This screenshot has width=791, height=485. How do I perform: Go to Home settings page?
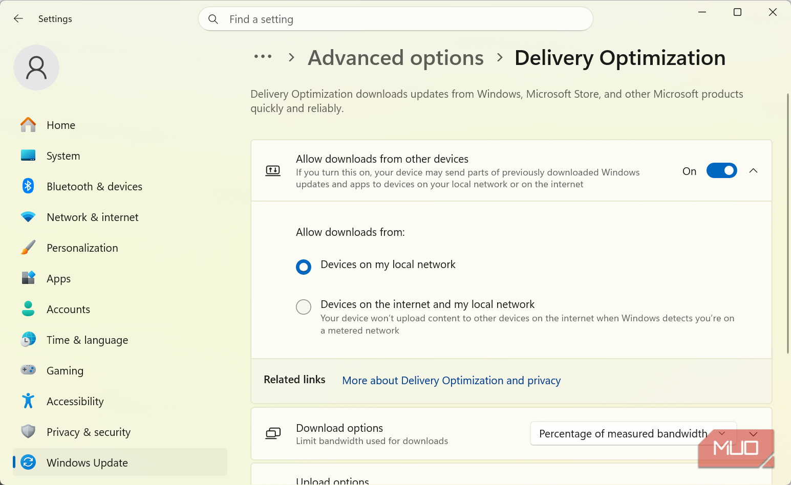(x=120, y=125)
